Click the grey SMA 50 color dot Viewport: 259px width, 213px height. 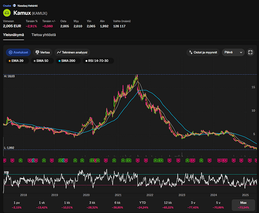click(35, 61)
